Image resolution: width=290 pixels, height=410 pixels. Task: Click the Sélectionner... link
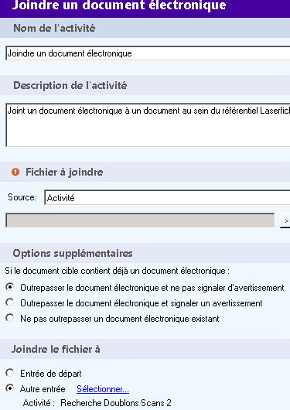click(103, 389)
